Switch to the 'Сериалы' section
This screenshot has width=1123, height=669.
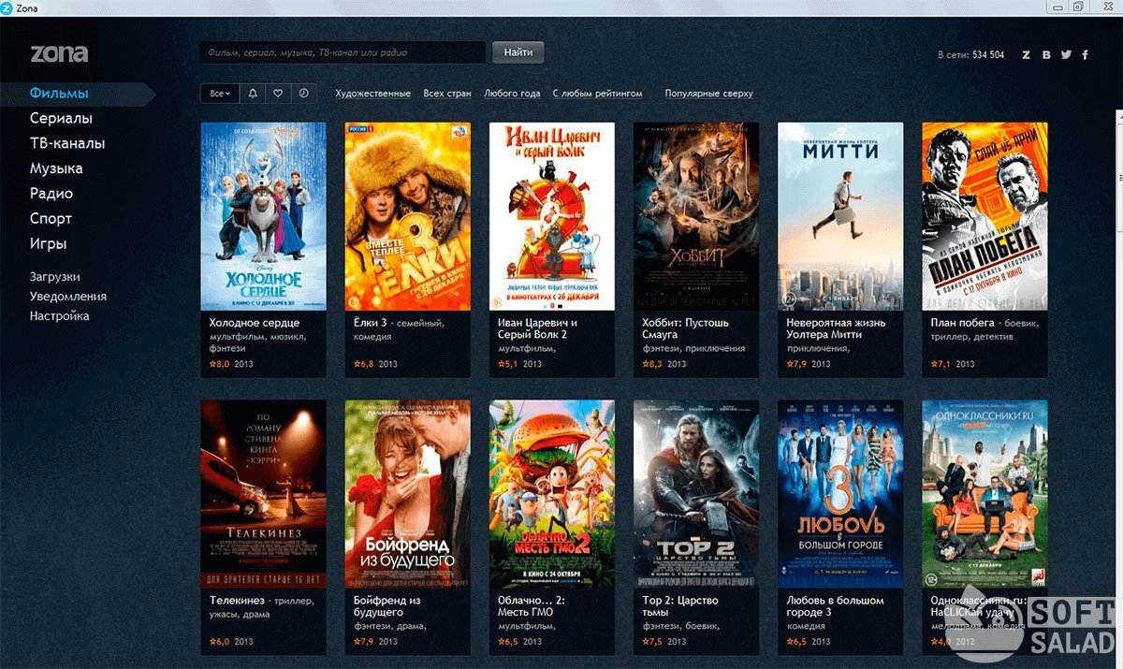coord(61,119)
